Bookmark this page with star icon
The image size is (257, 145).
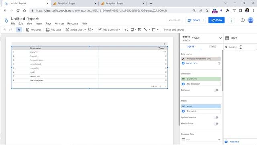pos(207,10)
